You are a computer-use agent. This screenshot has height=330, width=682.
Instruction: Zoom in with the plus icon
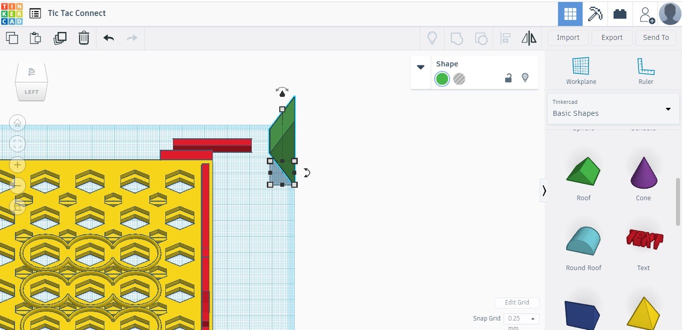point(17,165)
